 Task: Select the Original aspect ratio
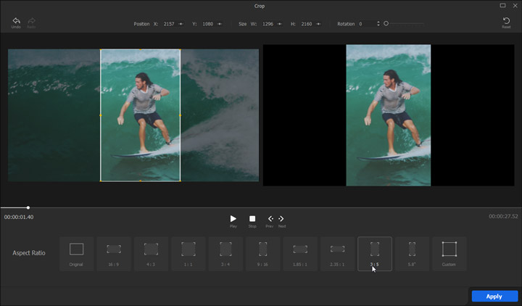(76, 254)
